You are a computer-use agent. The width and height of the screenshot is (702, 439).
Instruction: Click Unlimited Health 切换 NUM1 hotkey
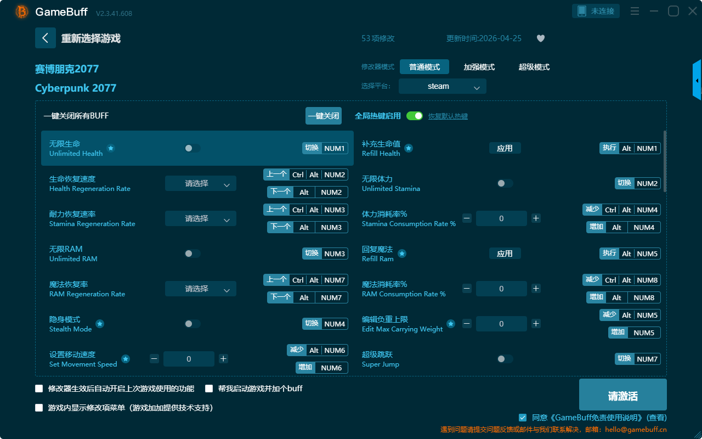coord(325,148)
